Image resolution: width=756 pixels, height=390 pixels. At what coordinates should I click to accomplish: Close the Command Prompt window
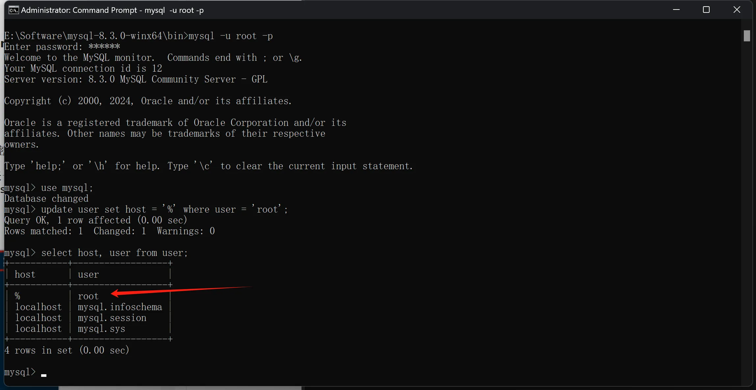pos(737,10)
